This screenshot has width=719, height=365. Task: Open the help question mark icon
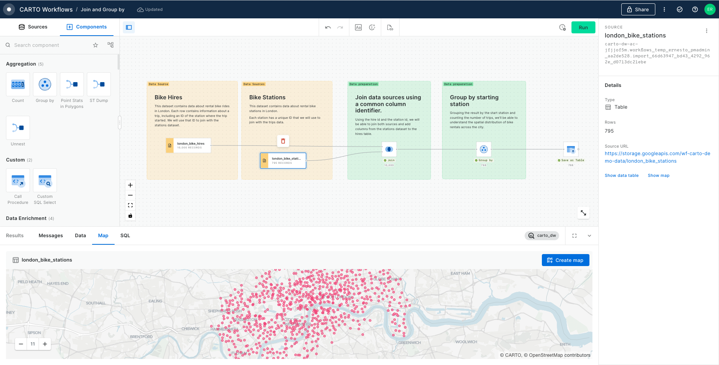coord(695,9)
